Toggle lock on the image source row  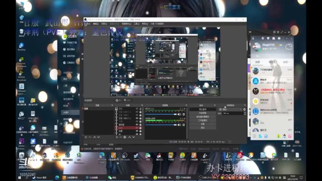coord(140,109)
